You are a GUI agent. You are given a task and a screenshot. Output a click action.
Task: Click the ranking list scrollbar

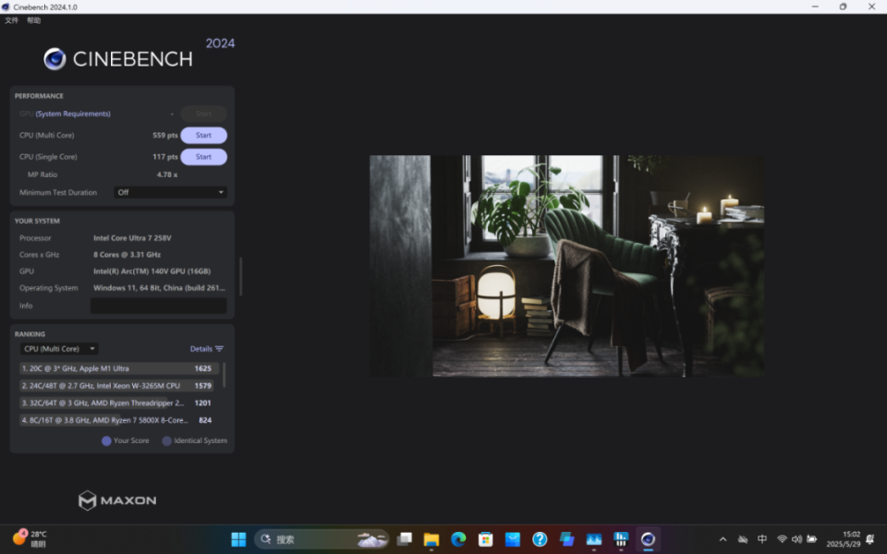(225, 375)
